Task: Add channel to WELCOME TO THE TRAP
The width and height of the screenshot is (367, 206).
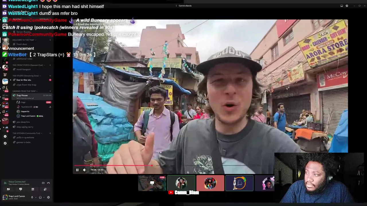Action: tap(50, 40)
